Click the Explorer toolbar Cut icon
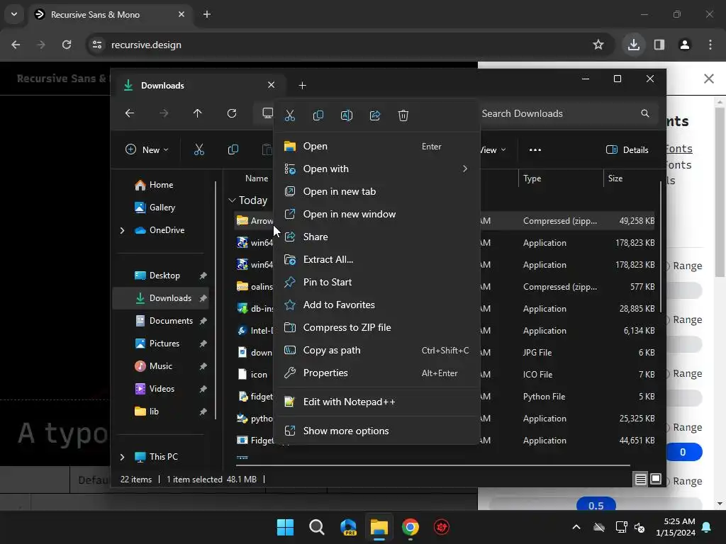Screen dimensions: 726x544 [199, 150]
